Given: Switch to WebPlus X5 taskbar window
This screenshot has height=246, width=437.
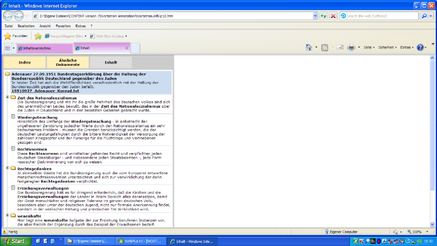Looking at the screenshot, I should click(140, 241).
